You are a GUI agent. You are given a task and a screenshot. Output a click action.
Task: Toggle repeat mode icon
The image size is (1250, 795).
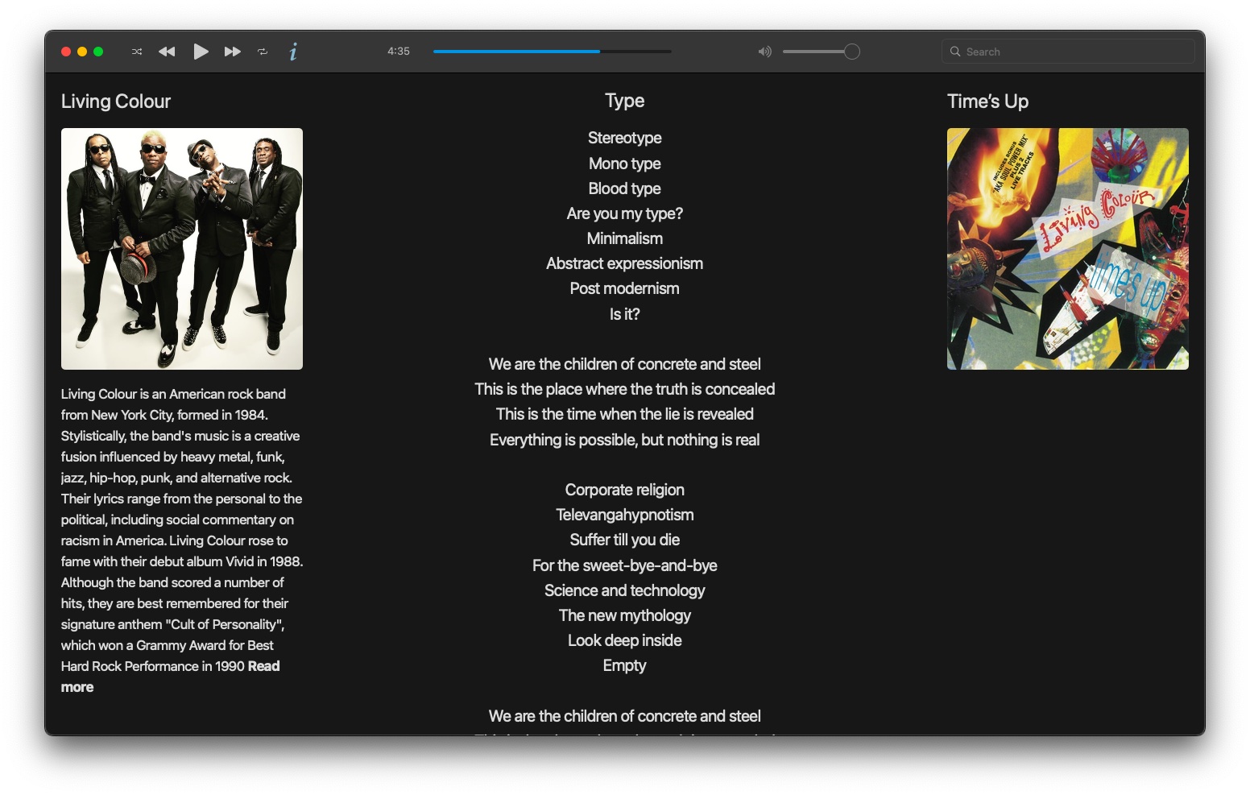point(263,52)
